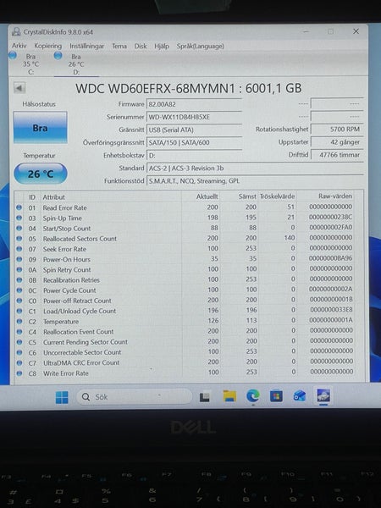This screenshot has width=381, height=508.
Task: Click the 26 °C temperature button
Action: point(41,174)
